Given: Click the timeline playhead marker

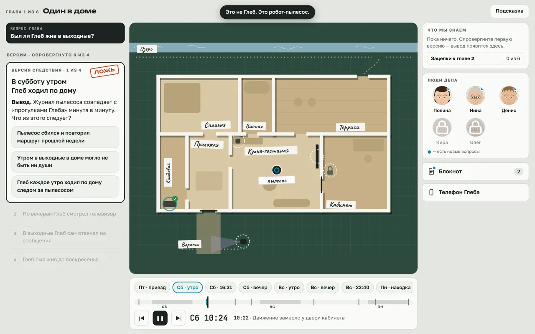Looking at the screenshot, I should point(207,302).
